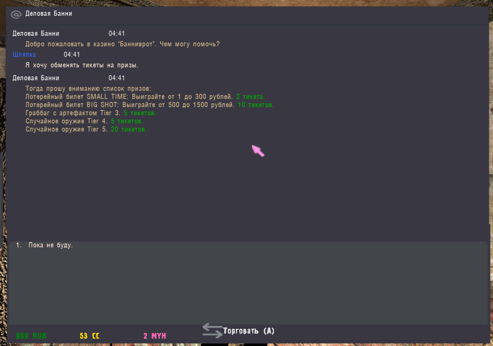Image resolution: width=493 pixels, height=346 pixels.
Task: Click the pink 2 MYH balance
Action: [154, 336]
